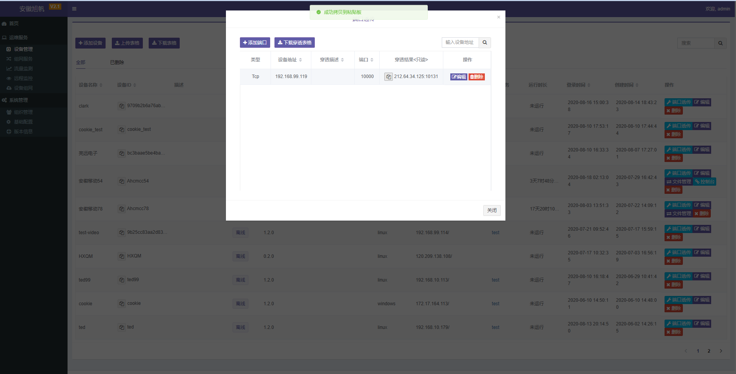Open 文件管理 for 安徽移动54

click(679, 182)
